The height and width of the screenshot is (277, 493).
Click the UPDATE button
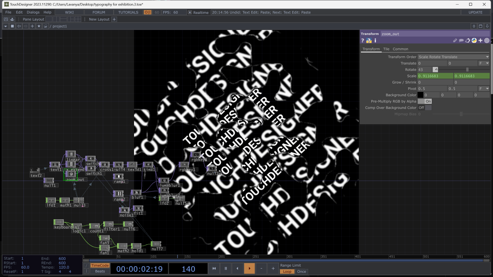(475, 12)
